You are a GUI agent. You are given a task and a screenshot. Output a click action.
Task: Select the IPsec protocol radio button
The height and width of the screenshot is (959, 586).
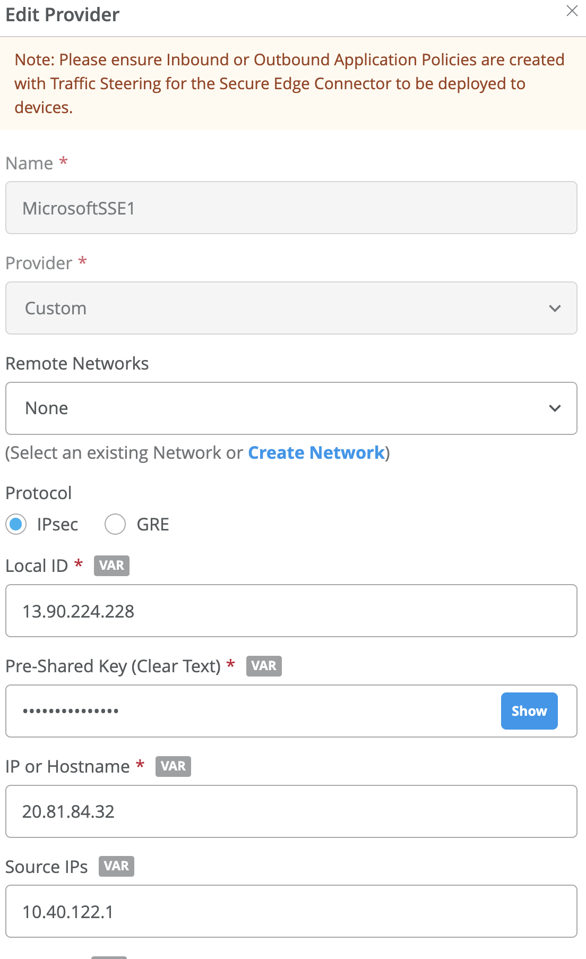(x=16, y=525)
